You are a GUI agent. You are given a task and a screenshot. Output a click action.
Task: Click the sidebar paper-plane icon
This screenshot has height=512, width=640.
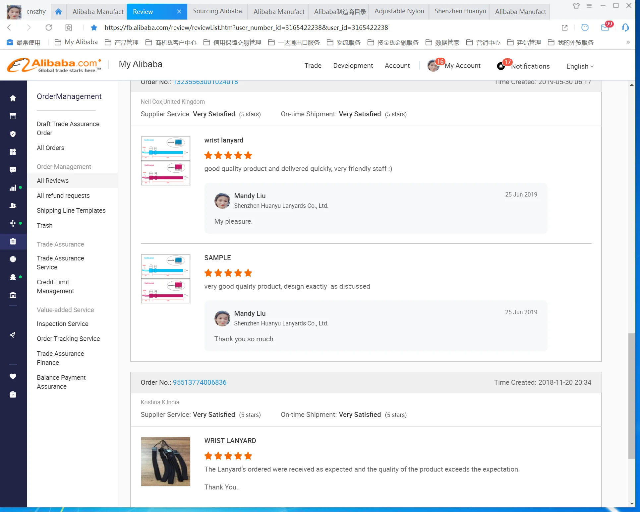point(13,335)
